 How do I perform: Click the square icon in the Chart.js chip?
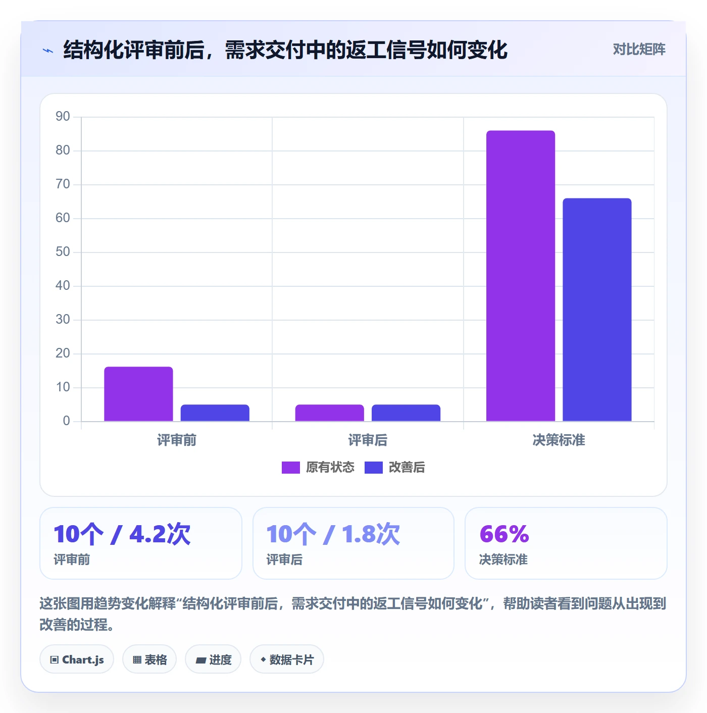[x=55, y=660]
